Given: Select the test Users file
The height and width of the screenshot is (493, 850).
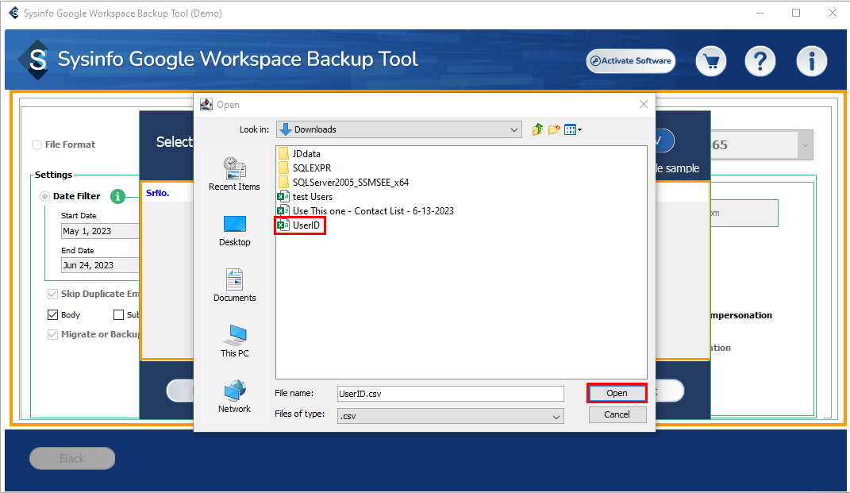Looking at the screenshot, I should point(305,196).
